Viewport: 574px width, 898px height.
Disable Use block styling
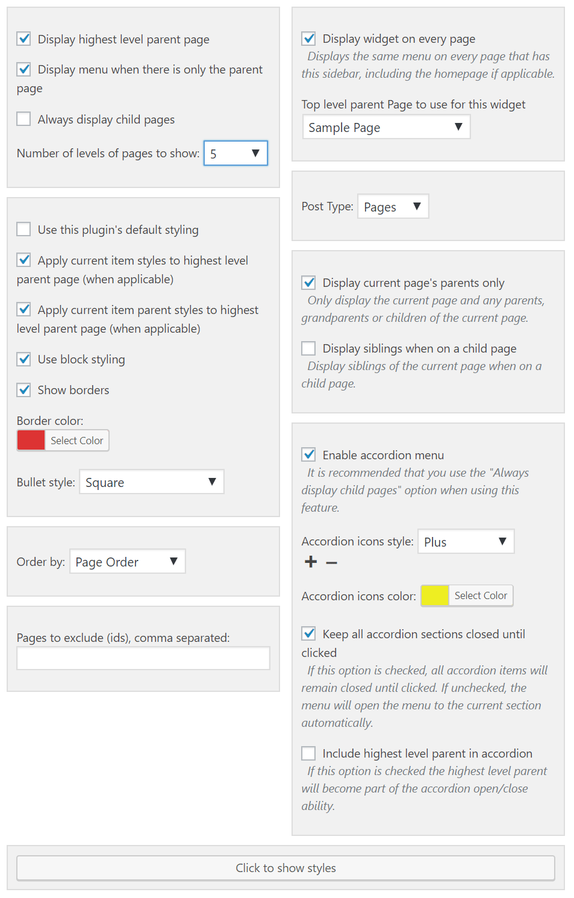click(x=23, y=359)
